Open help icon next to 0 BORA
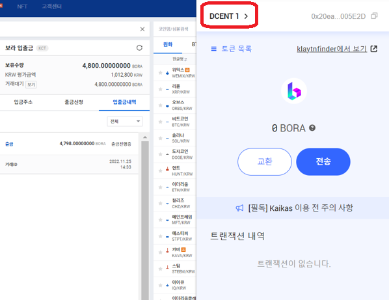 (x=312, y=128)
